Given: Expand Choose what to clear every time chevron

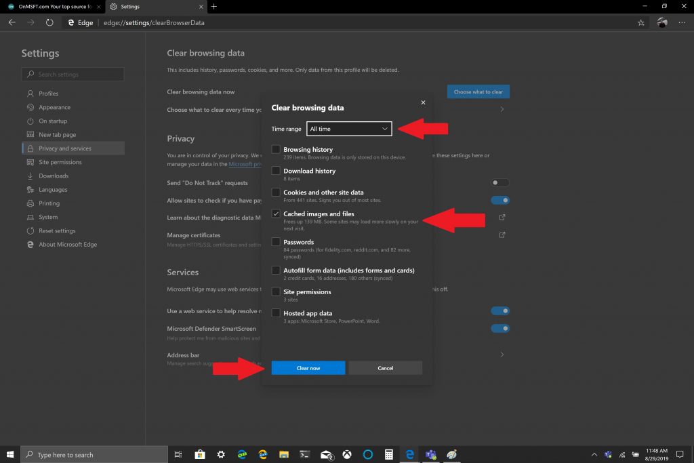Looking at the screenshot, I should [x=502, y=108].
